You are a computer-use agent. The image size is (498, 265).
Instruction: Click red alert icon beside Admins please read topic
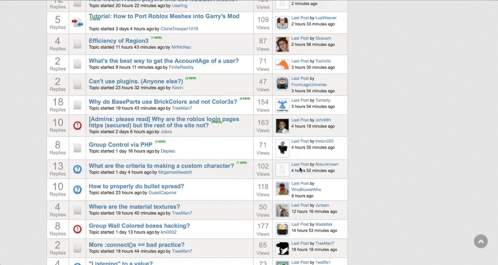pos(77,126)
